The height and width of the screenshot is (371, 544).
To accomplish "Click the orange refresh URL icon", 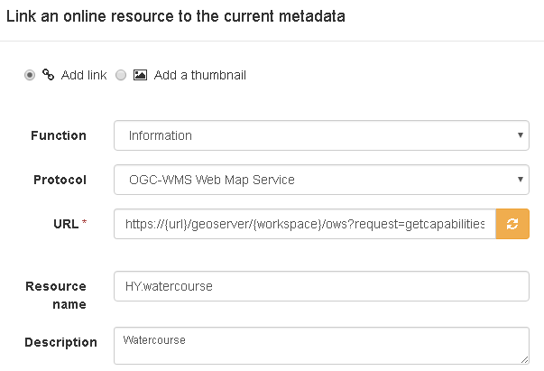I will (x=512, y=224).
